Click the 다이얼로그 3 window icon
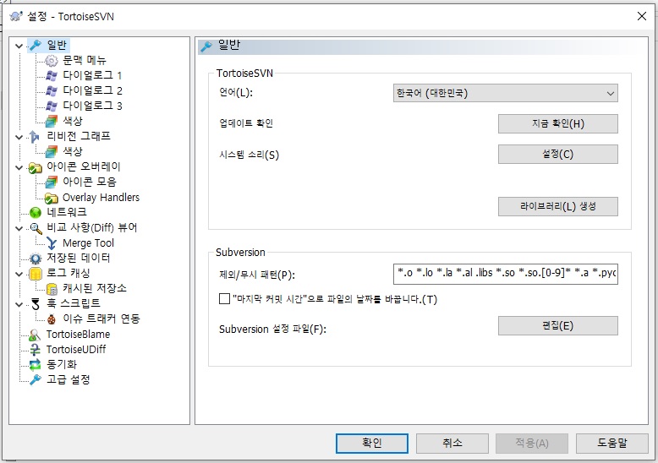 (x=52, y=106)
